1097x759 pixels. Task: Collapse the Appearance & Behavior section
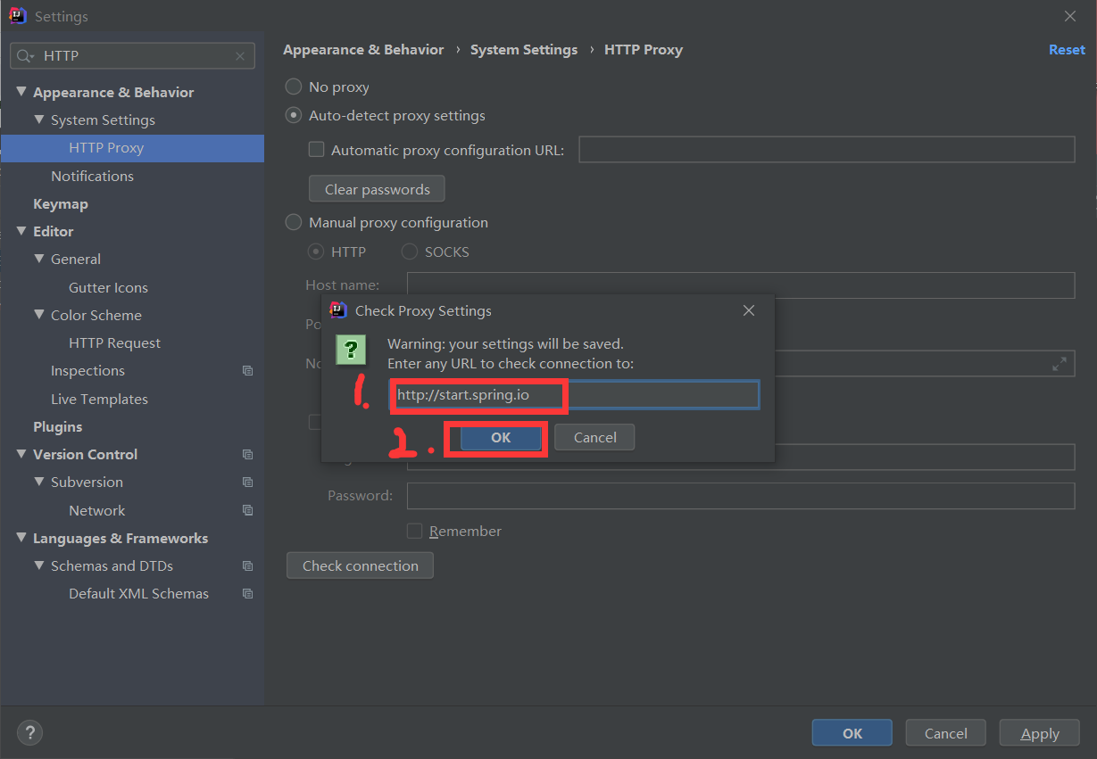click(x=21, y=92)
